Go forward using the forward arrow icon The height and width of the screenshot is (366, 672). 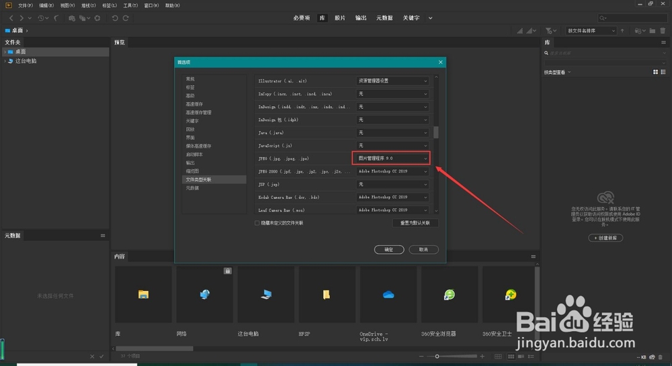(22, 18)
